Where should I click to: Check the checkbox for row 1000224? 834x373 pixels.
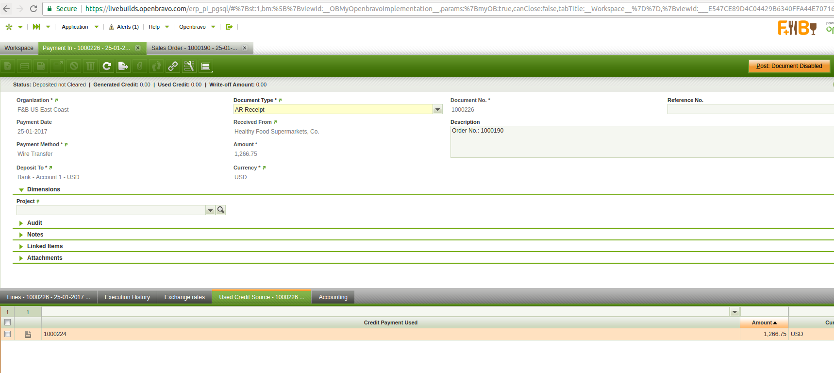tap(8, 334)
